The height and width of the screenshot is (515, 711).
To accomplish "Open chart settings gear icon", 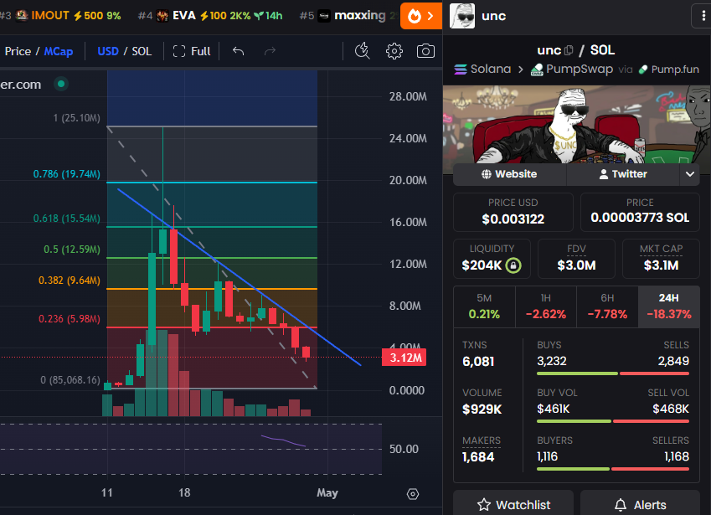I will point(394,51).
